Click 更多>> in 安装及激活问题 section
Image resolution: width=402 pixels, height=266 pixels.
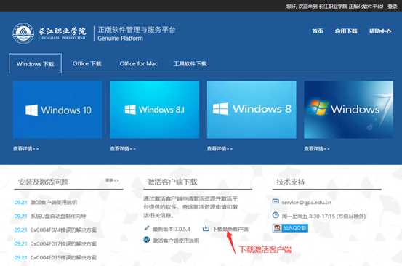112,180
